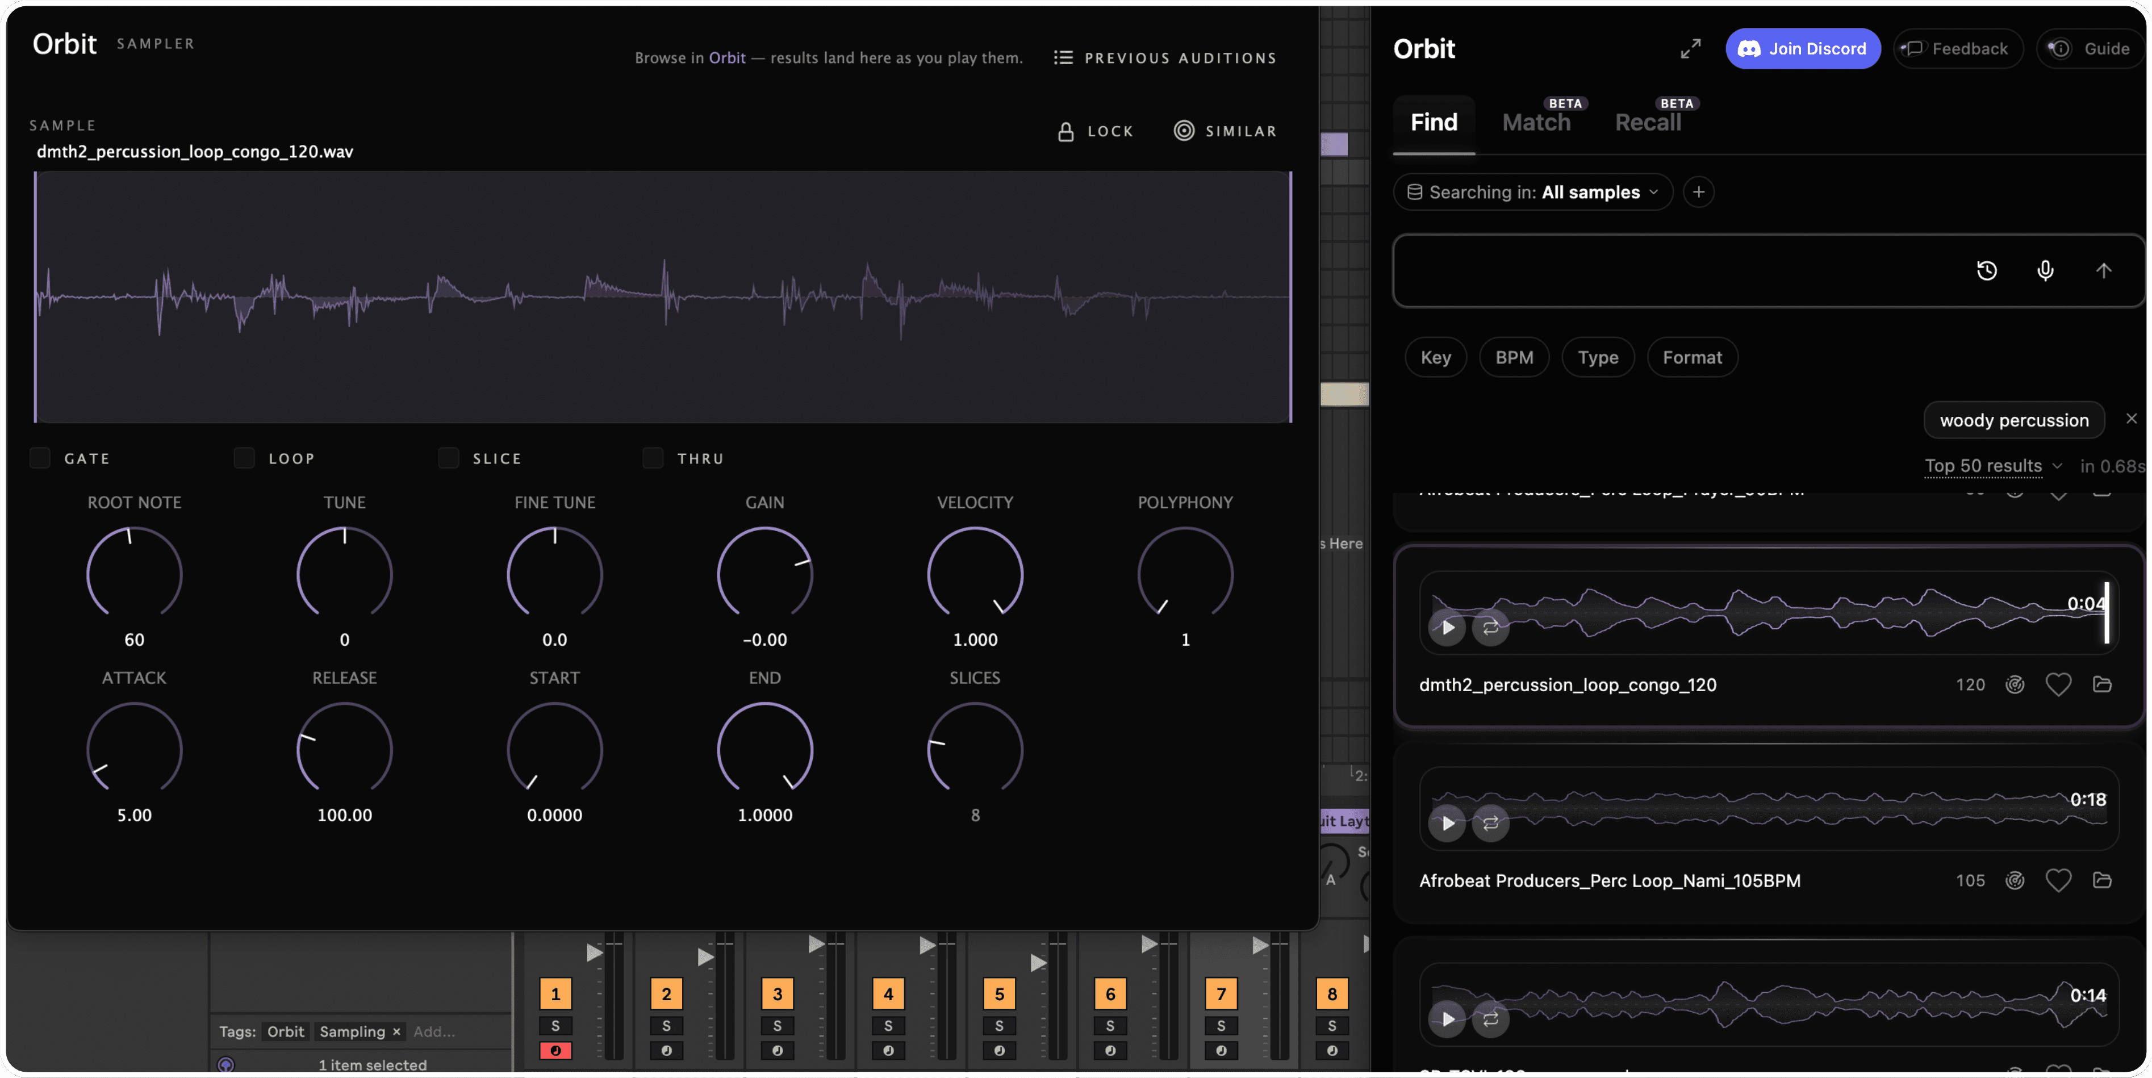Switch to the Recall beta tab

[1648, 123]
